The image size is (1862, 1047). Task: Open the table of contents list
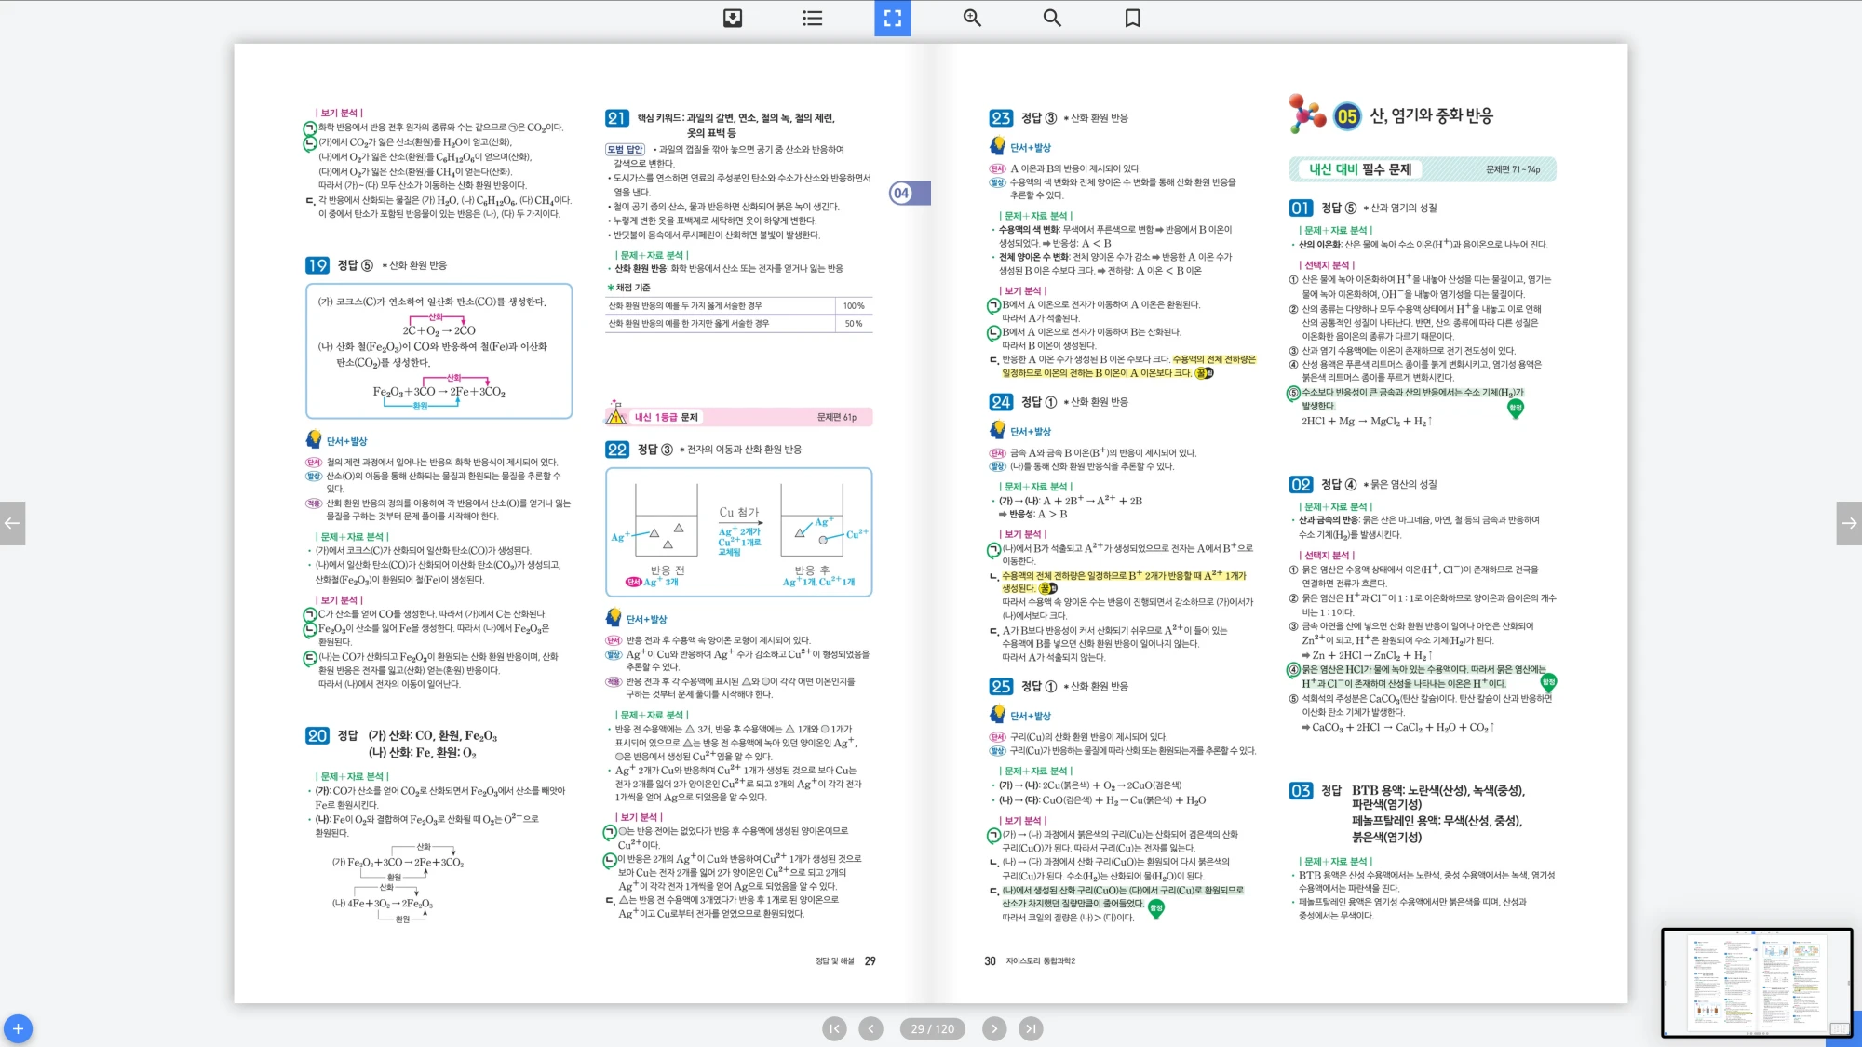813,18
